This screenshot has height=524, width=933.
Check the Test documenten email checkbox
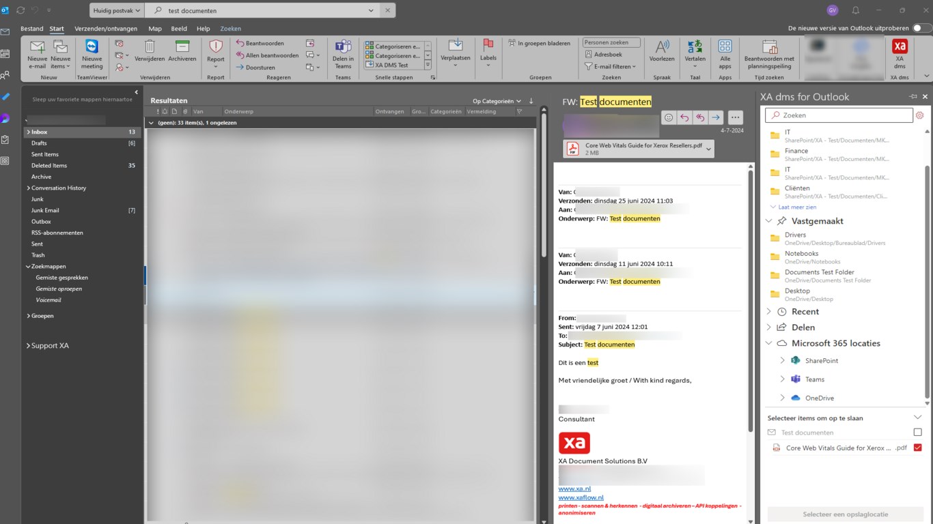click(918, 432)
